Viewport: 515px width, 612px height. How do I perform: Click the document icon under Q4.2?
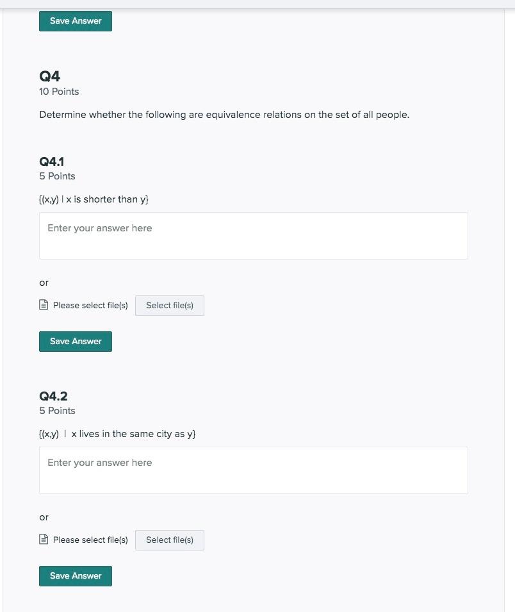point(44,539)
